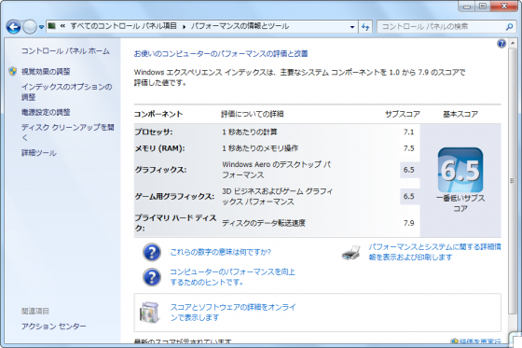Open コンピューターのパフォーマンスを向上するためのヒント link

[x=232, y=277]
